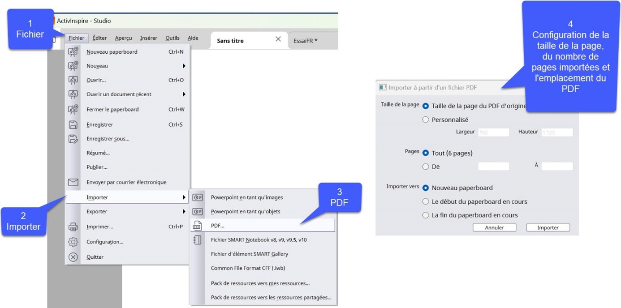This screenshot has height=308, width=621.
Task: Choose La fin du paperboard en cours
Action: [426, 215]
